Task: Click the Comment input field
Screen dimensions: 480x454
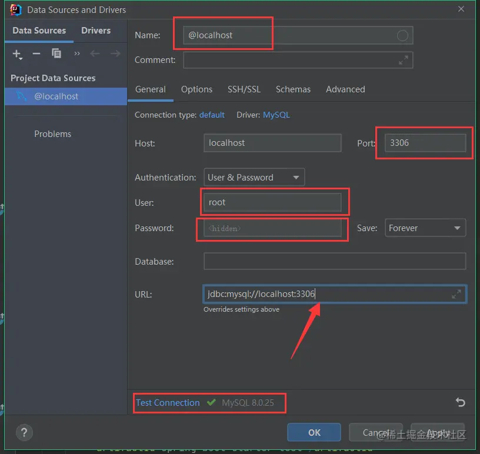Action: click(298, 60)
